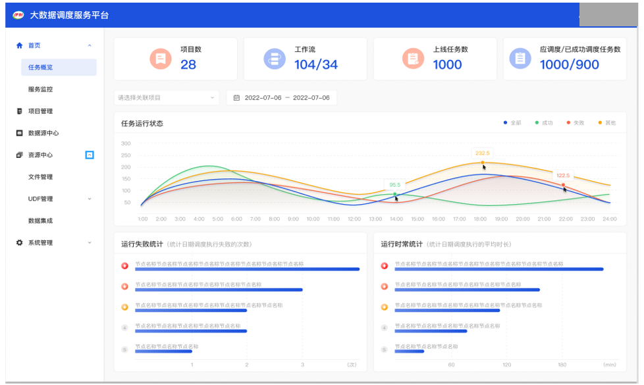The width and height of the screenshot is (644, 385).
Task: Click the 项目管理 sidebar icon
Action: click(x=19, y=111)
